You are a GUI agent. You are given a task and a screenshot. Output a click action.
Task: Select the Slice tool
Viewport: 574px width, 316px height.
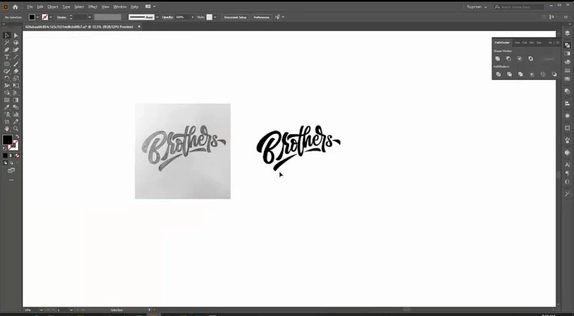click(x=16, y=121)
